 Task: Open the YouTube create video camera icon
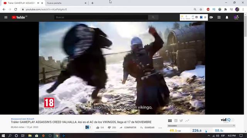[x=211, y=17]
